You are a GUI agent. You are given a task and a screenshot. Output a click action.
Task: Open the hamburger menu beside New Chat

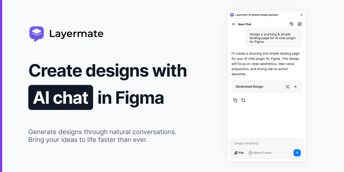tap(234, 24)
